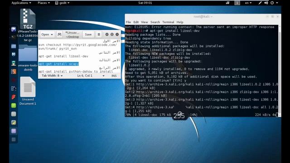Click the root@kali terminal title bar
The height and width of the screenshot is (163, 290).
203,16
